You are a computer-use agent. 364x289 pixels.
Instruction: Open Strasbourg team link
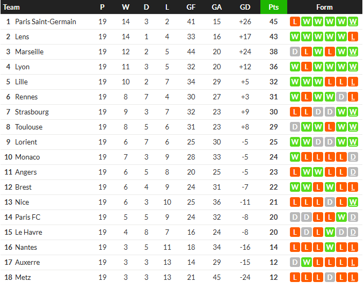[32, 112]
